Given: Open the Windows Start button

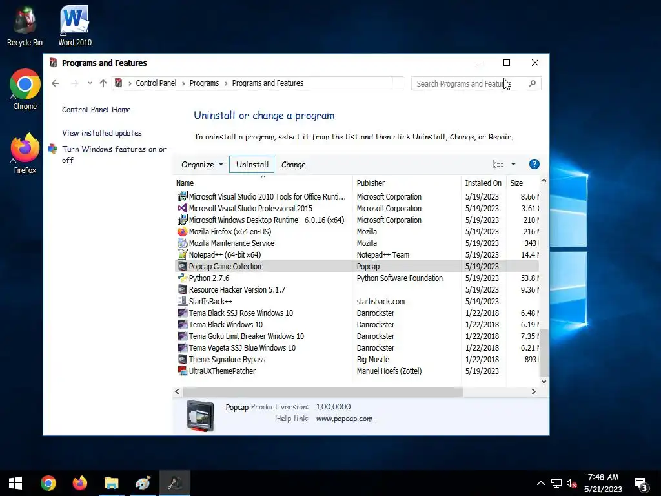Looking at the screenshot, I should coord(15,483).
